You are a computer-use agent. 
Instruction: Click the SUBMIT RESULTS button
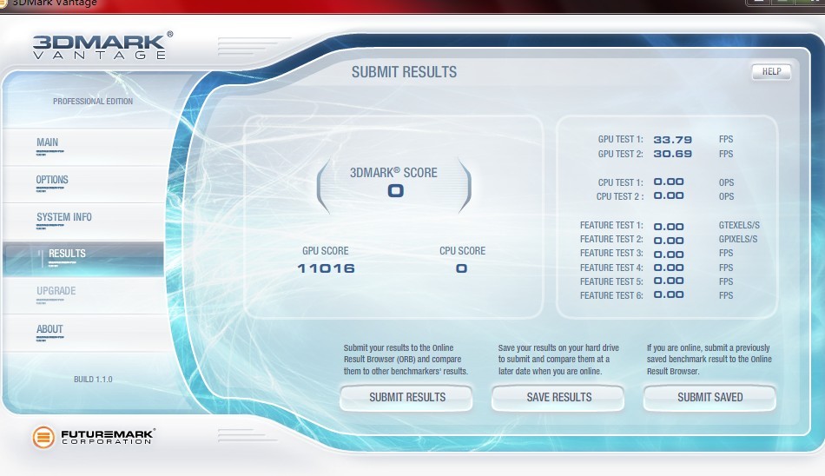click(x=406, y=398)
